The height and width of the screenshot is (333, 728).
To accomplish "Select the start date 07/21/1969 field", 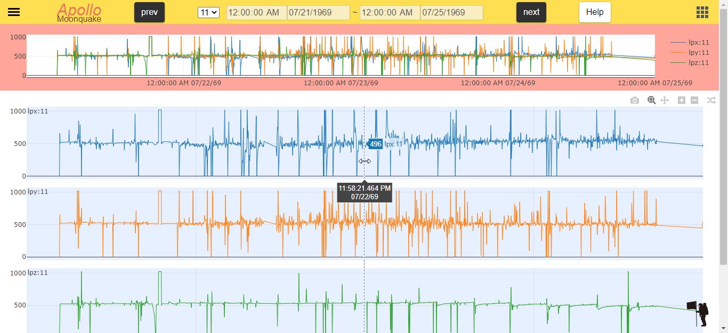I will point(318,12).
